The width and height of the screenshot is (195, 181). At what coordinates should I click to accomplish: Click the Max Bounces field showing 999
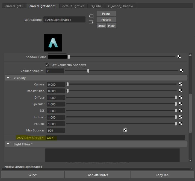click(56, 130)
